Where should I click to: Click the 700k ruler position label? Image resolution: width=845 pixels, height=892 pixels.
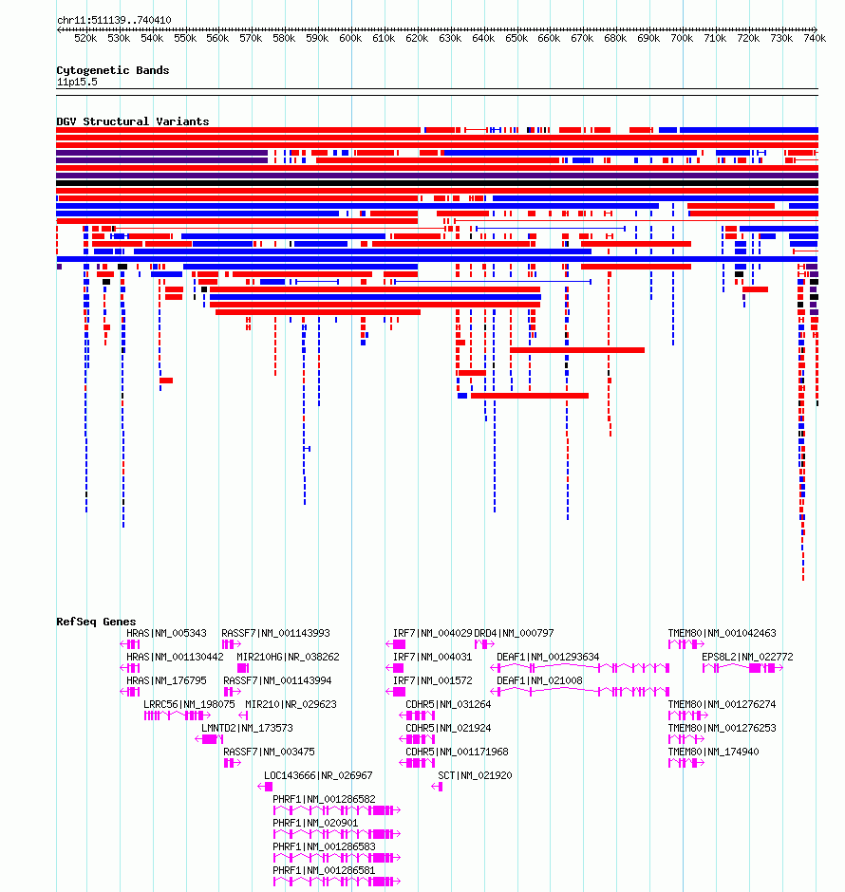click(x=682, y=38)
